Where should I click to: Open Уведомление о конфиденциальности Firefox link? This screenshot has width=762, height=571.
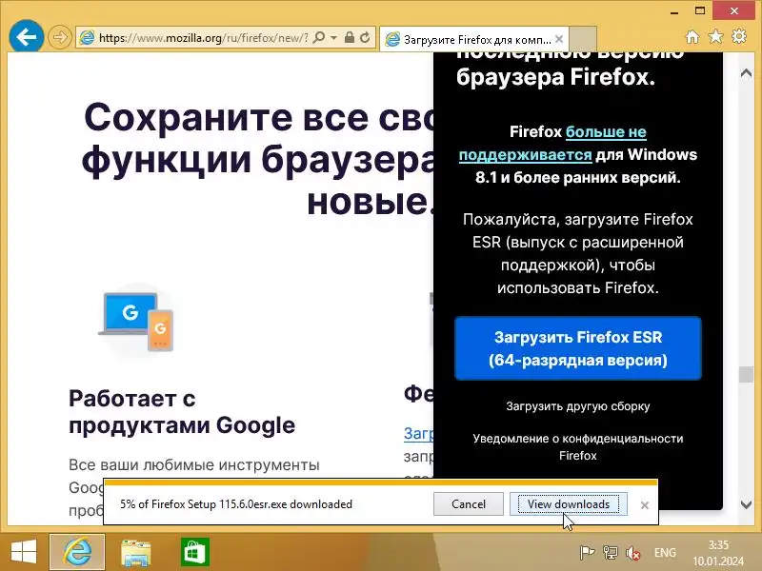[578, 446]
